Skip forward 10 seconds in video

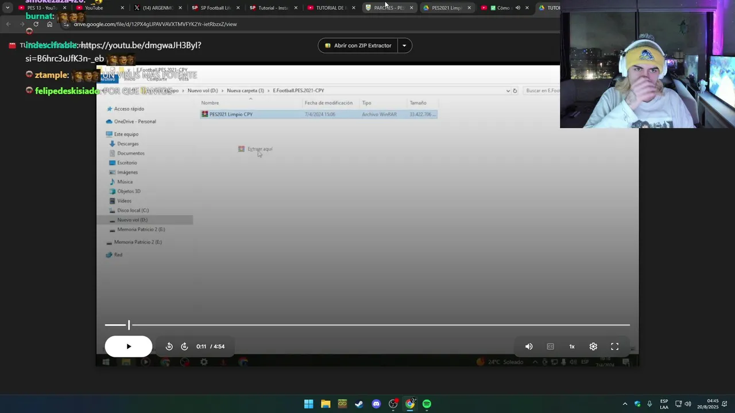184,346
